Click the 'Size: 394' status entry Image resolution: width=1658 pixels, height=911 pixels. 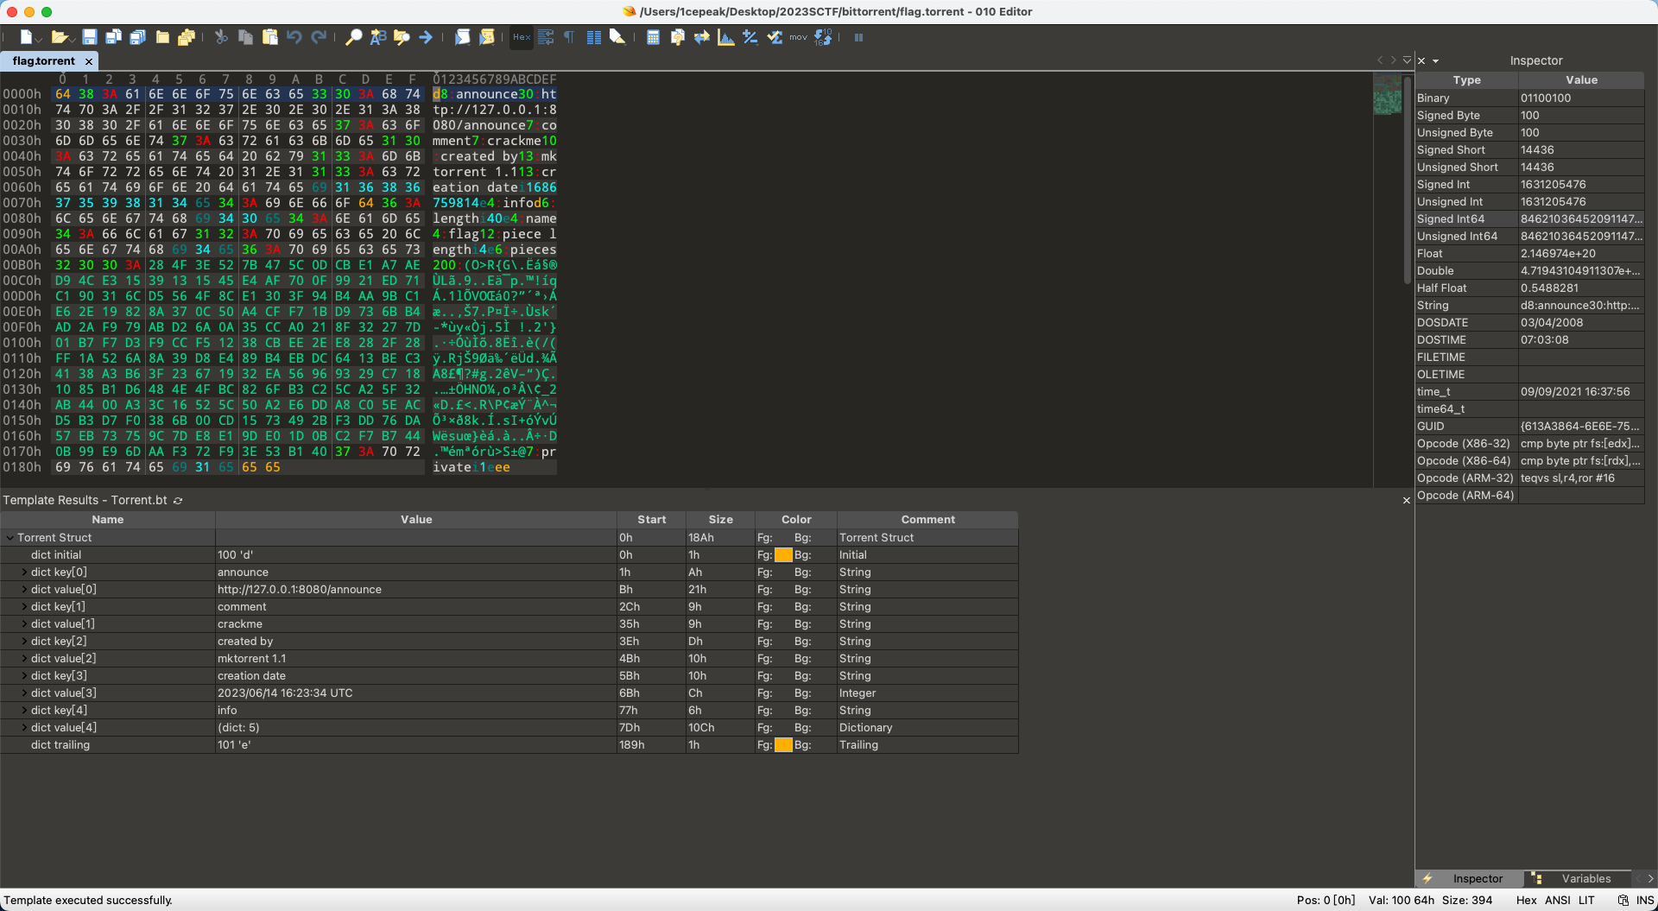click(x=1467, y=901)
